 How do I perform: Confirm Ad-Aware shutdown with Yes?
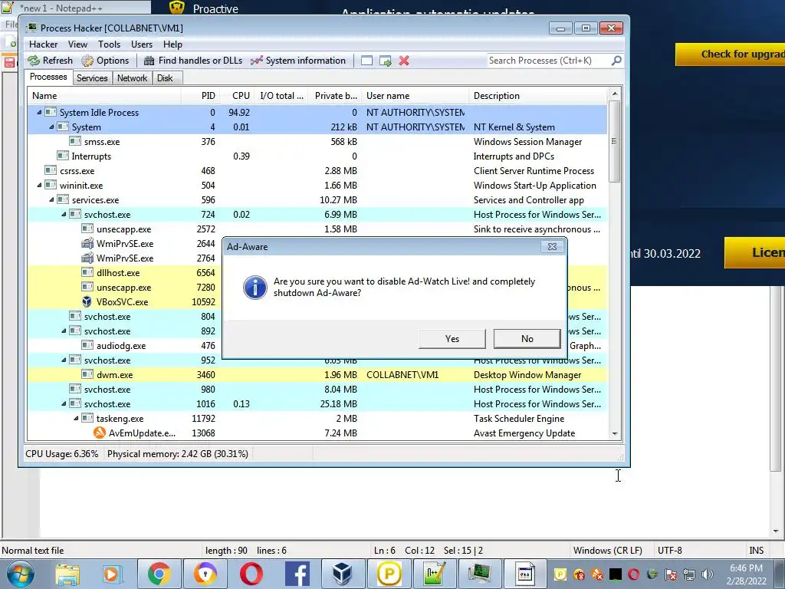[x=452, y=338]
